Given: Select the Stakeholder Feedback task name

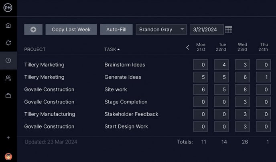Looking at the screenshot, I should [x=132, y=114].
